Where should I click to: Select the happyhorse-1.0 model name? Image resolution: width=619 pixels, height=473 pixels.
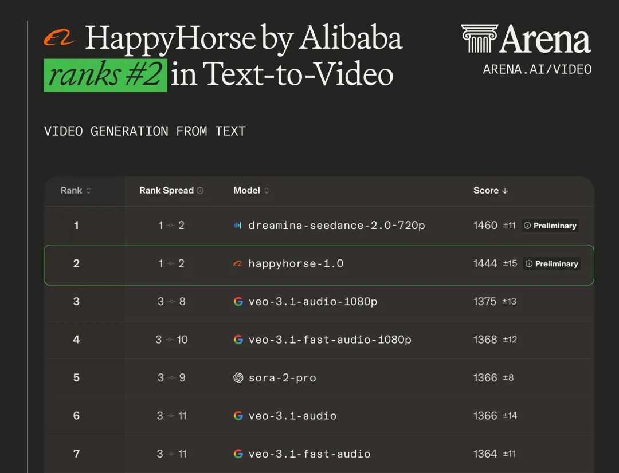click(x=296, y=264)
